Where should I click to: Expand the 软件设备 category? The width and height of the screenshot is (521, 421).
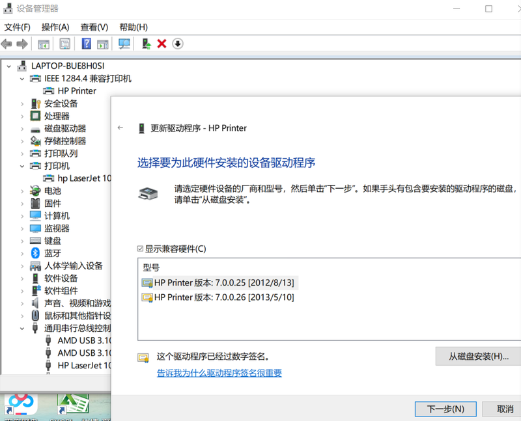22,278
